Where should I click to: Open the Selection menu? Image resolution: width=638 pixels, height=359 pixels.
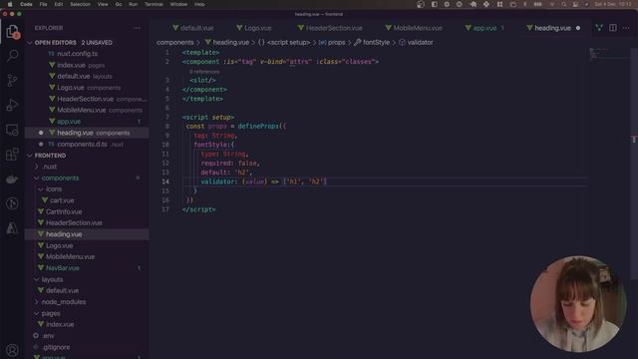[80, 4]
